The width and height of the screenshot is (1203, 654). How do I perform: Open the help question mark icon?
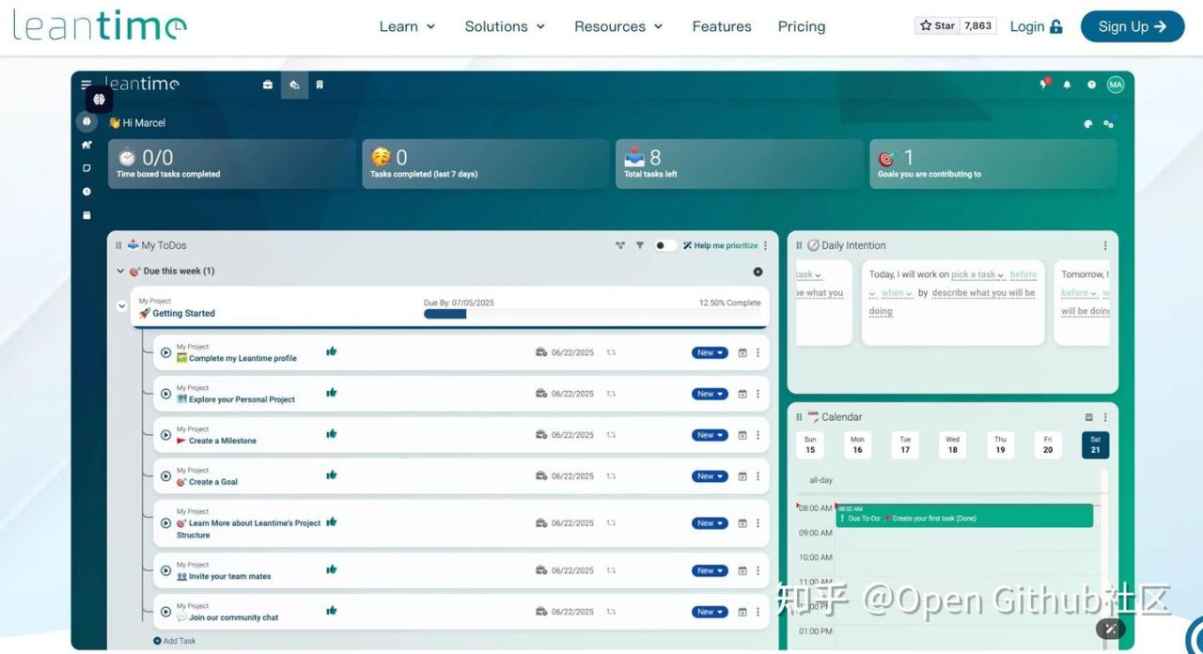tap(1091, 85)
